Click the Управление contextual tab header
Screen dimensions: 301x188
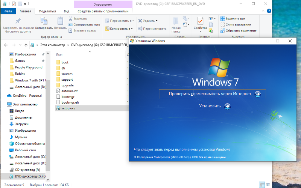103,4
